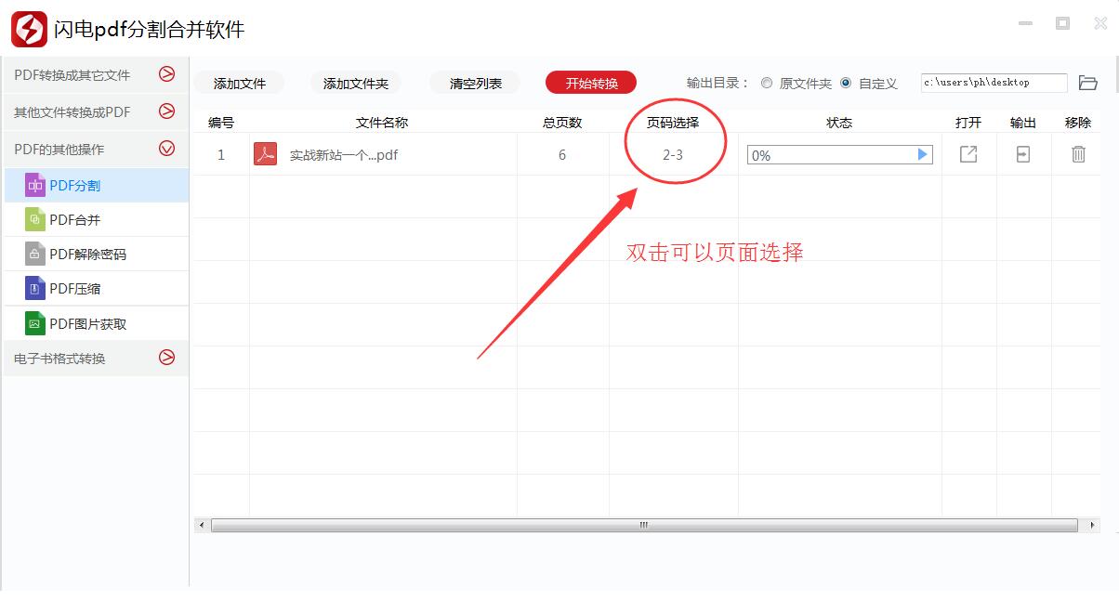Click page selection cell '2-3'
Viewport: 1119px width, 601px height.
(x=673, y=155)
